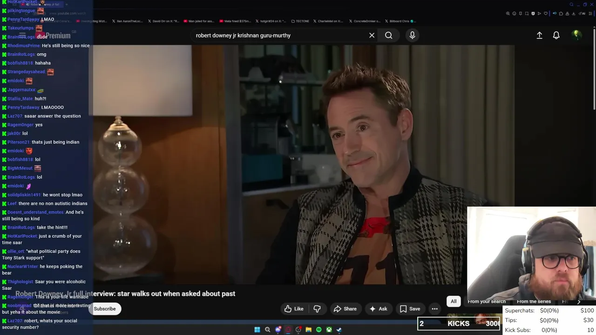Click the Ask button
Image resolution: width=596 pixels, height=335 pixels.
[x=378, y=309]
